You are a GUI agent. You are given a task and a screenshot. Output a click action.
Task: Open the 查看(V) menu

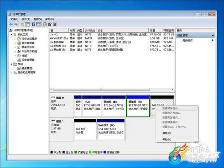[x=38, y=19]
